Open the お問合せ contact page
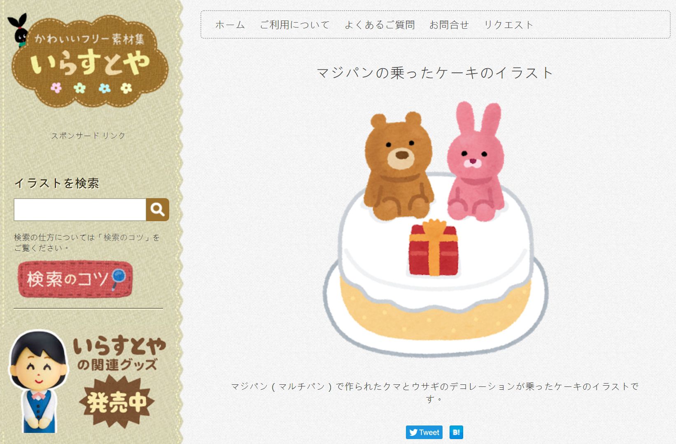 pyautogui.click(x=449, y=25)
